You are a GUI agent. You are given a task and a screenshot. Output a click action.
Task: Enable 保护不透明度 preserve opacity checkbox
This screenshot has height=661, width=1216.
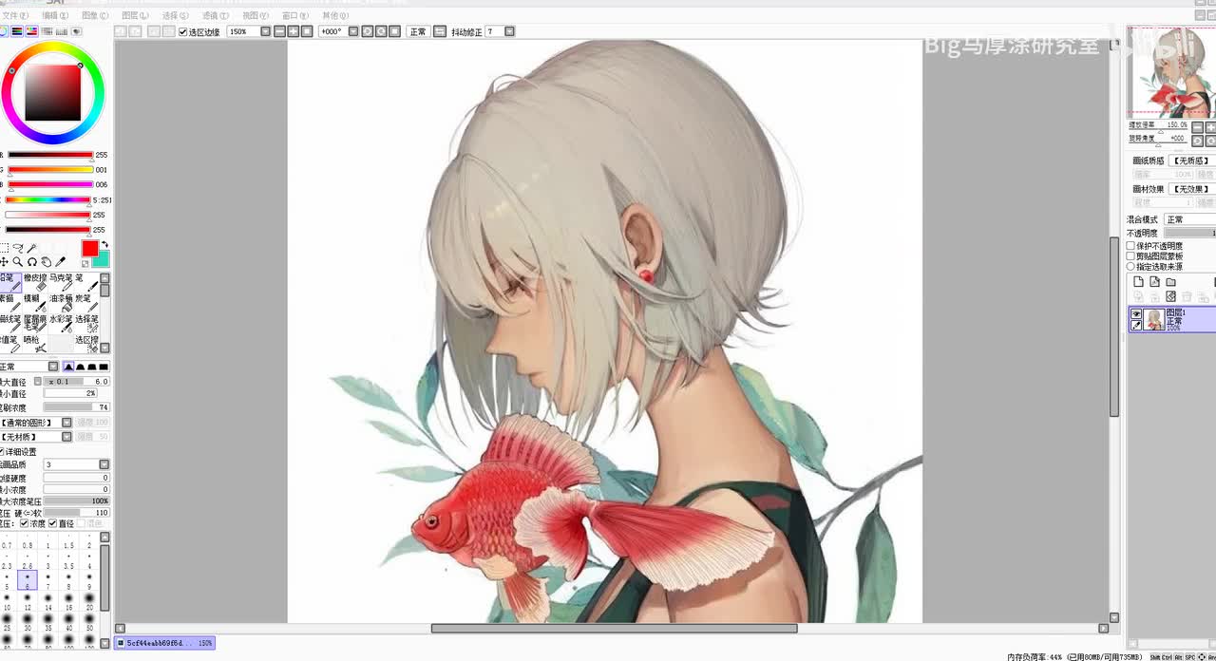tap(1130, 246)
